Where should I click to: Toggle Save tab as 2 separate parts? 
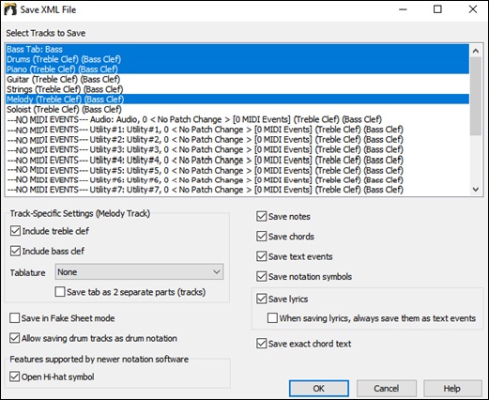pyautogui.click(x=60, y=292)
